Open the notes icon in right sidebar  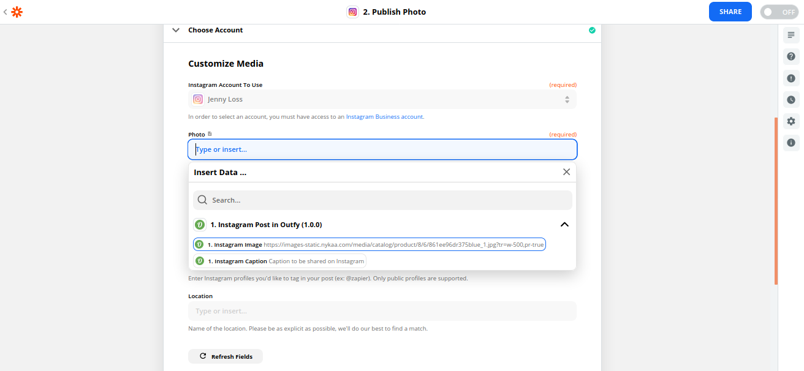791,35
